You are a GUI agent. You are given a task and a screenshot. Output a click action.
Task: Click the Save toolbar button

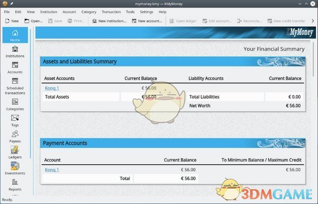(x=55, y=21)
